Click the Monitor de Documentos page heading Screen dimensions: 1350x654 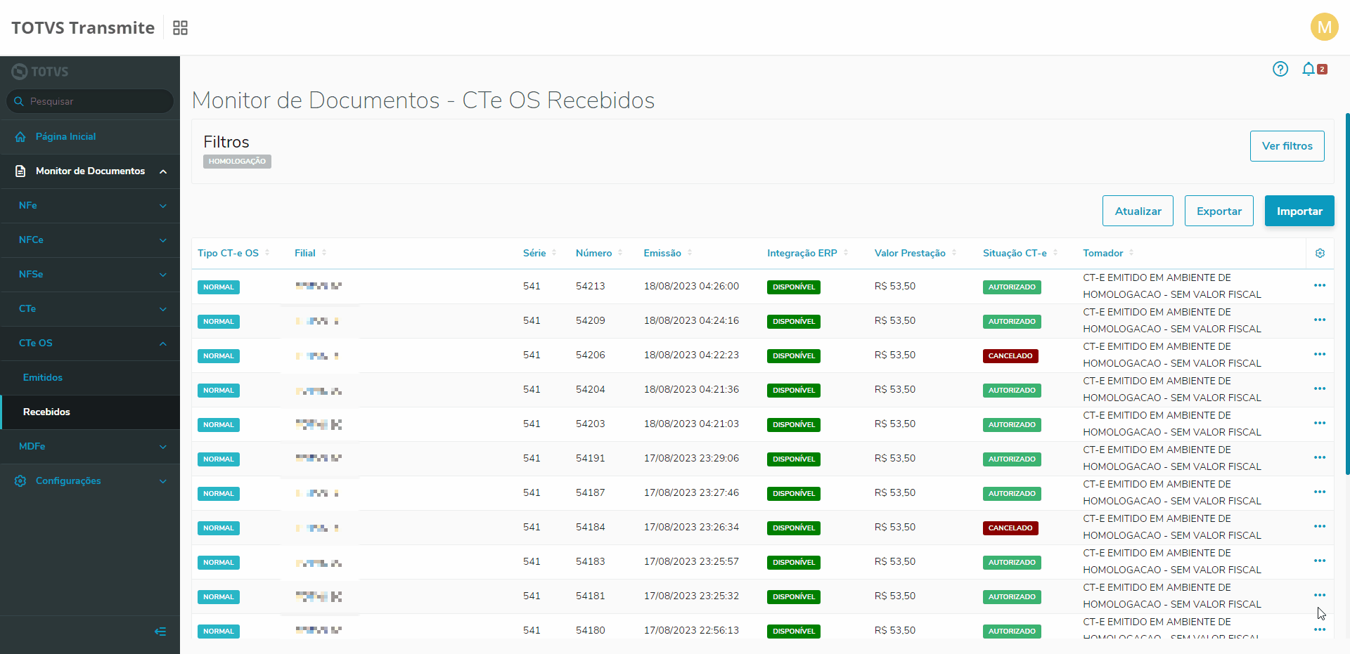tap(423, 100)
